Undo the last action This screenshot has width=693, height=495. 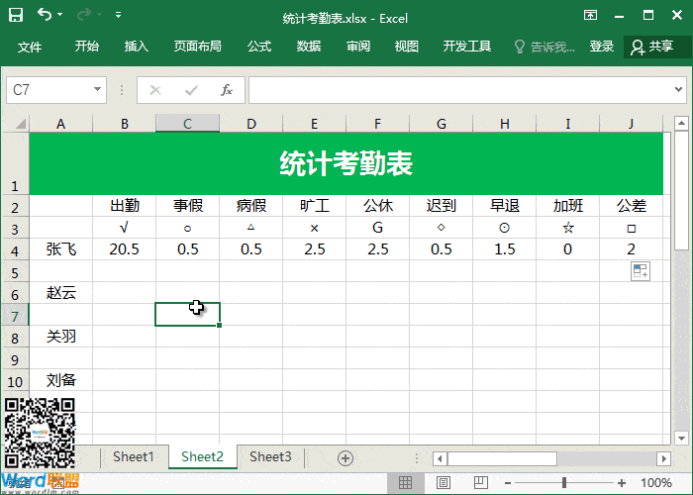pyautogui.click(x=45, y=15)
